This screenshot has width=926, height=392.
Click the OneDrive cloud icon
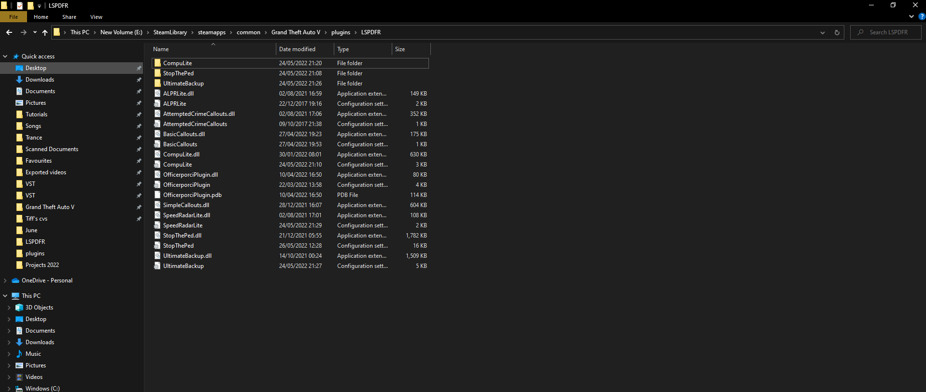[x=15, y=280]
